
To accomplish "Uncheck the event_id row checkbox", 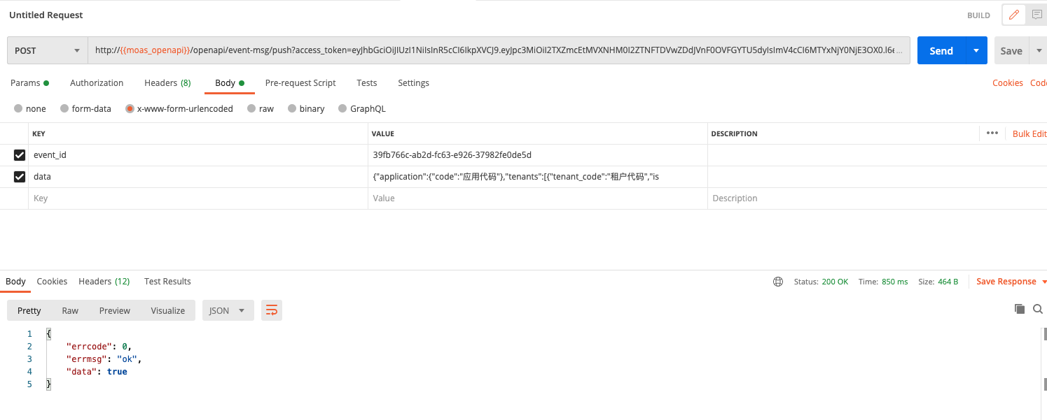I will (x=20, y=155).
